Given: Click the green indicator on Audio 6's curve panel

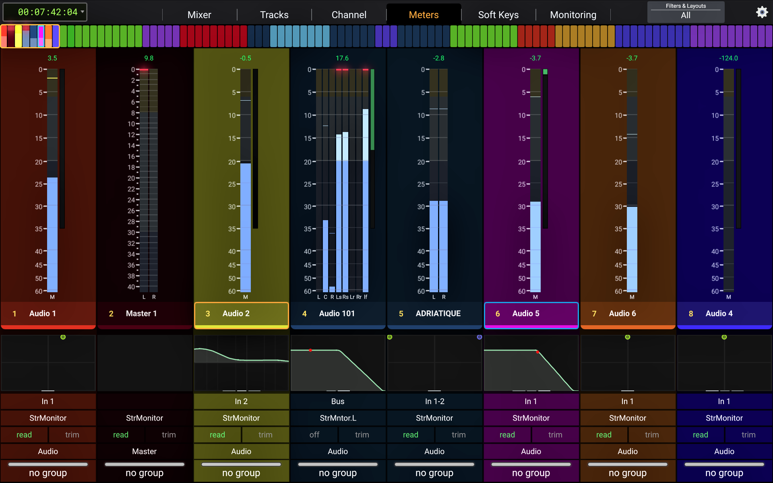Looking at the screenshot, I should [x=627, y=337].
